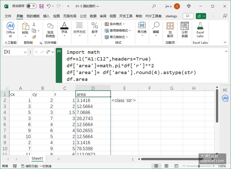231x169 pixels.
Task: Open Quick Access Toolbar customize arrow
Action: click(68, 6)
